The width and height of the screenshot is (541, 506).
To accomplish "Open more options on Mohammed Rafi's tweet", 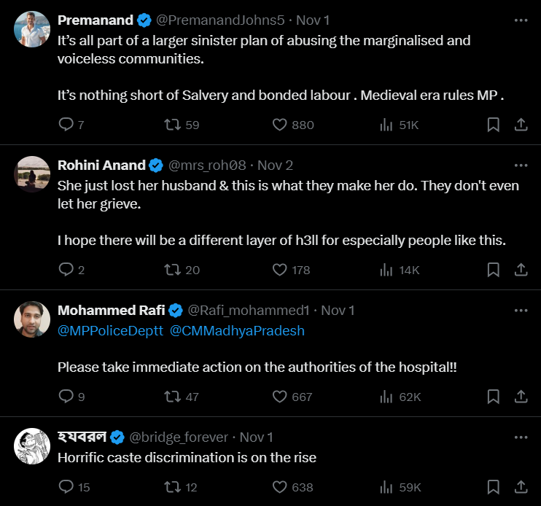I will tap(521, 310).
